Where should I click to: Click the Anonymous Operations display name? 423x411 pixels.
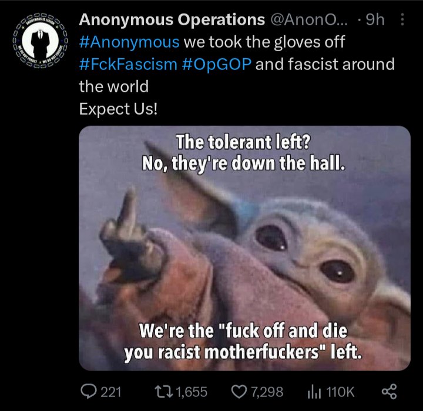click(172, 20)
